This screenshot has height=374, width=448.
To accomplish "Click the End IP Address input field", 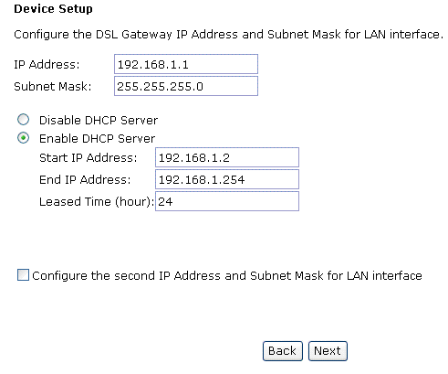I will click(227, 179).
